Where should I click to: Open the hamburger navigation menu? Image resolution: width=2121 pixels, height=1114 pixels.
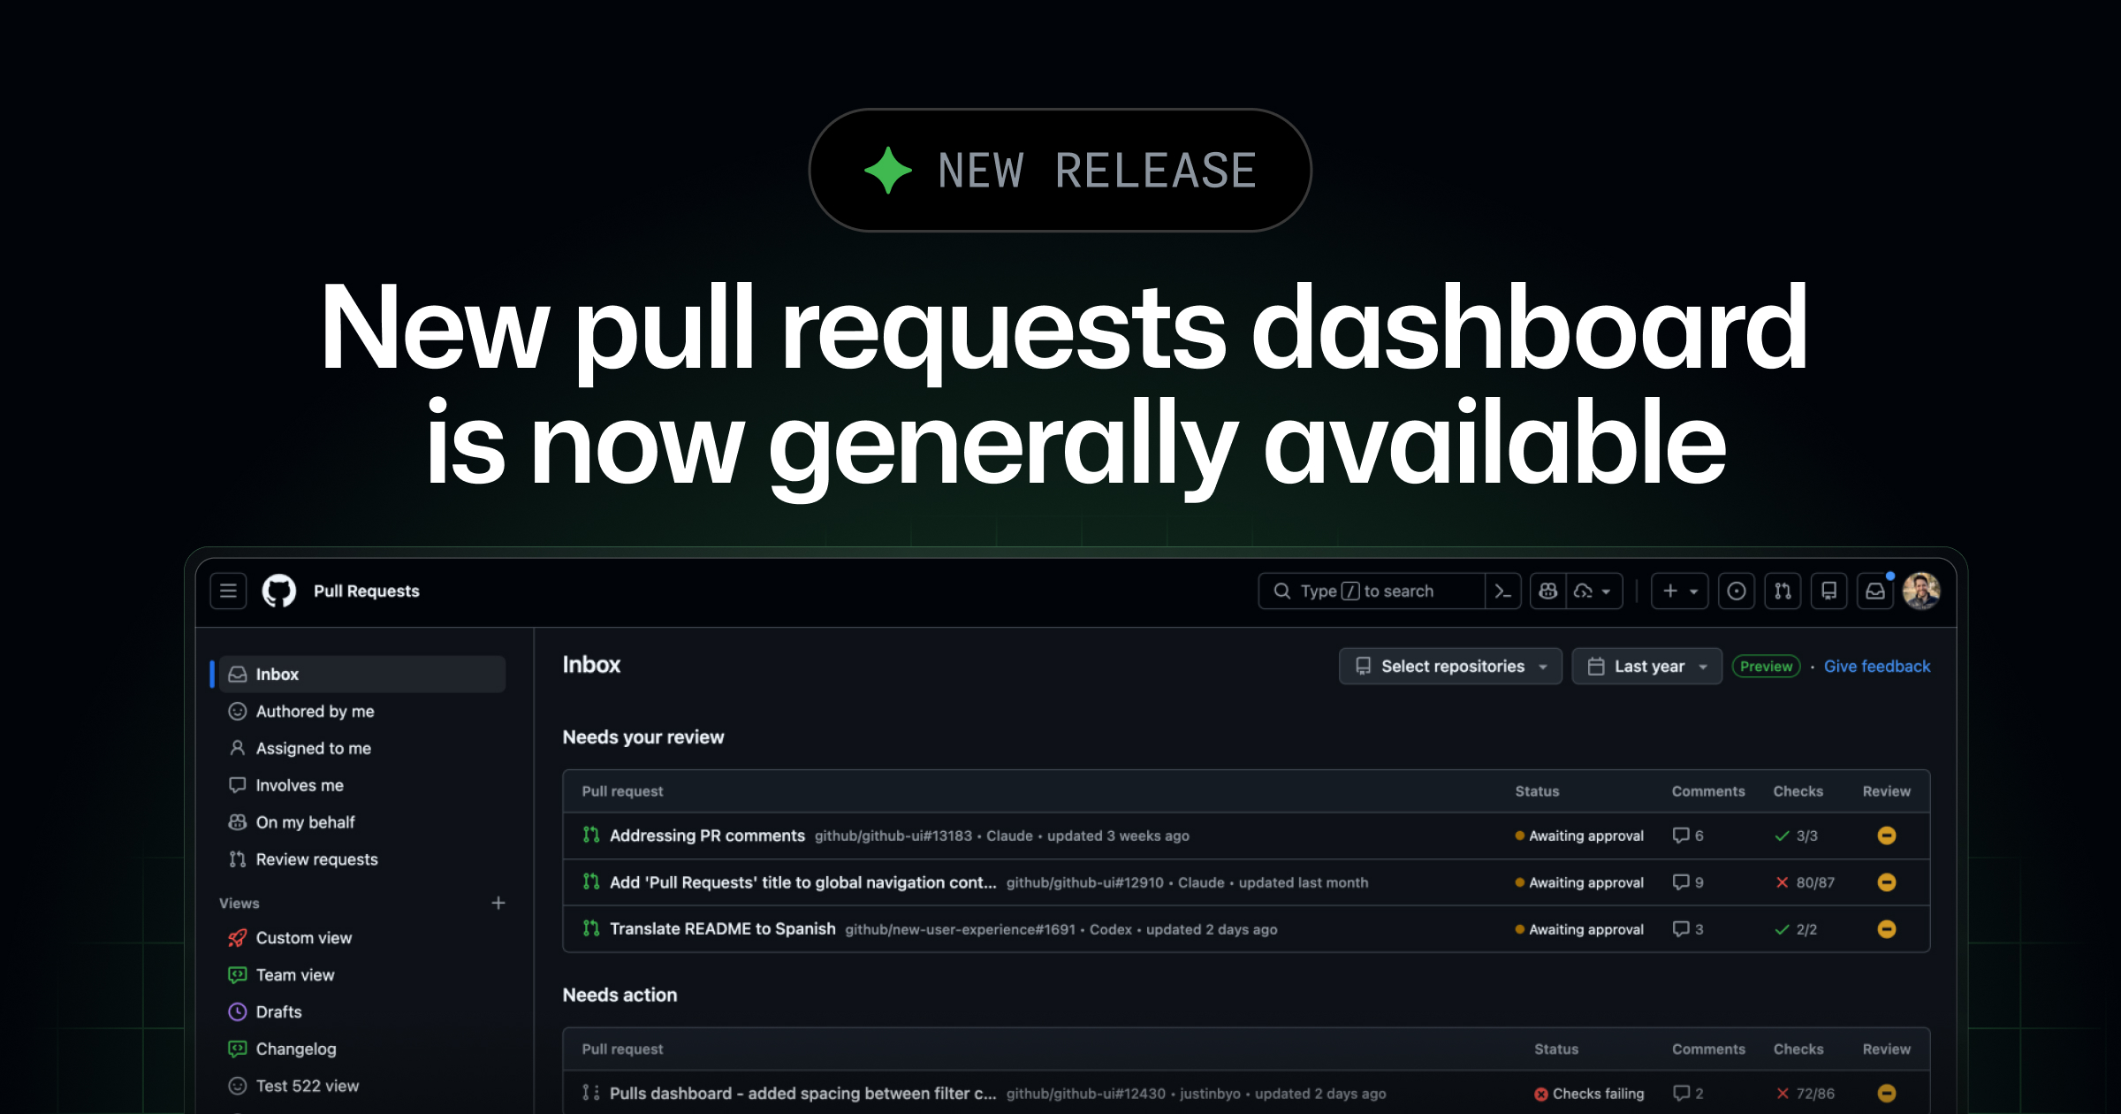pyautogui.click(x=228, y=591)
